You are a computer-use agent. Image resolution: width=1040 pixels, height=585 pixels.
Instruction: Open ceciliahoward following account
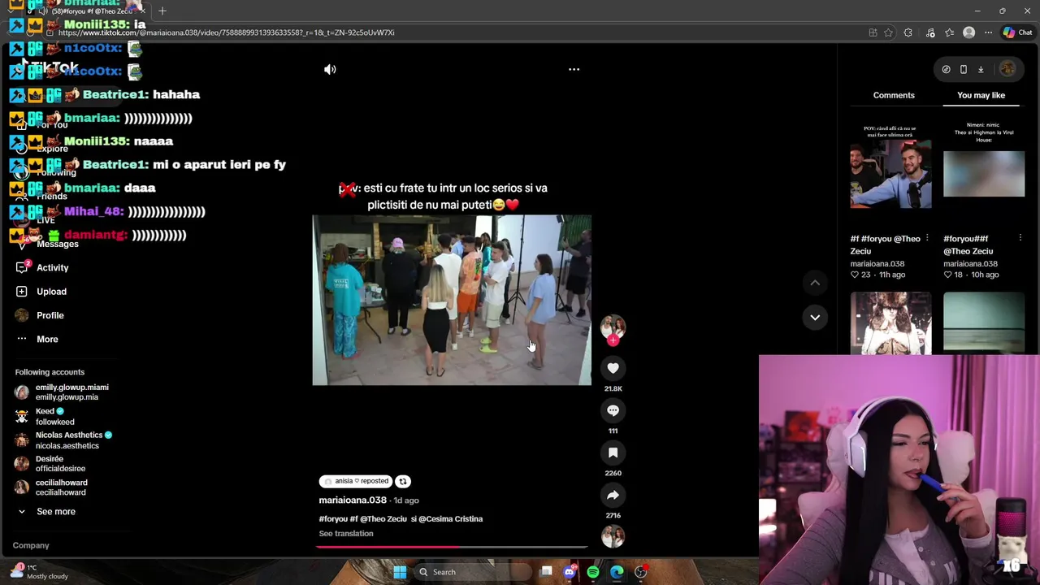[52, 487]
